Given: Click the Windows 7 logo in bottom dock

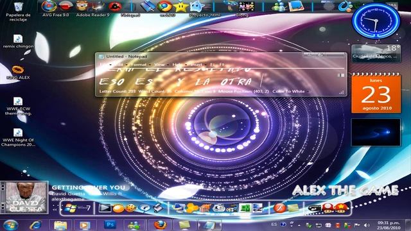Looking at the screenshot, I should (x=71, y=208).
